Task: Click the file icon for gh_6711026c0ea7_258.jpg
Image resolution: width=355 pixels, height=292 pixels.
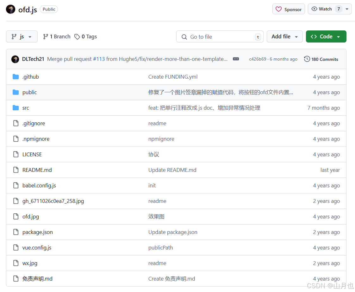Action: (x=16, y=201)
